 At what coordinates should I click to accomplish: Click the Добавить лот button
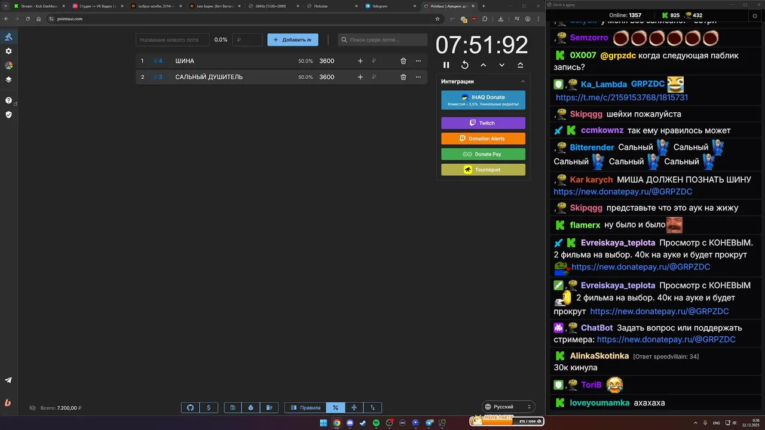(293, 40)
